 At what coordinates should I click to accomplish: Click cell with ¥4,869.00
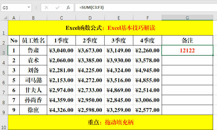click(x=119, y=90)
